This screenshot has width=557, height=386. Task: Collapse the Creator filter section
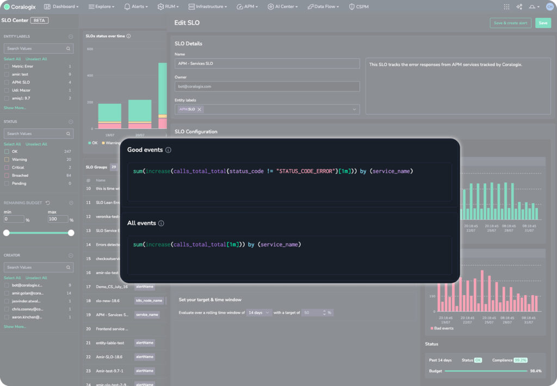(71, 256)
